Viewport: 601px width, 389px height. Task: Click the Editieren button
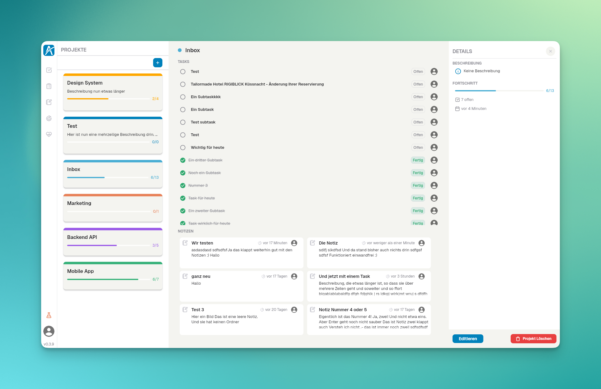468,339
